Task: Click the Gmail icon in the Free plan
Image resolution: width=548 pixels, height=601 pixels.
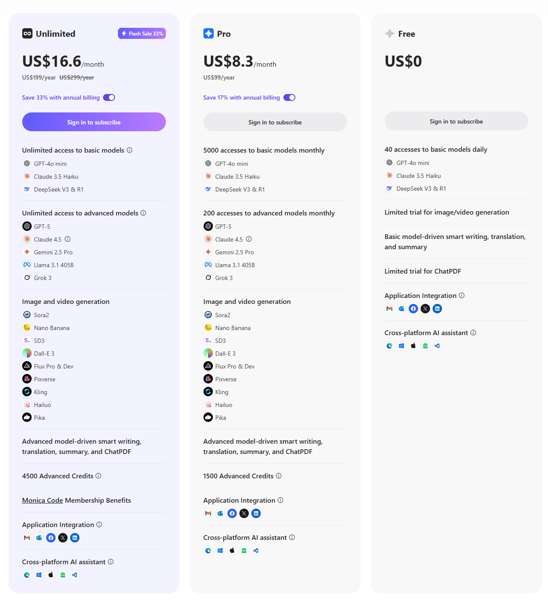Action: coord(389,309)
